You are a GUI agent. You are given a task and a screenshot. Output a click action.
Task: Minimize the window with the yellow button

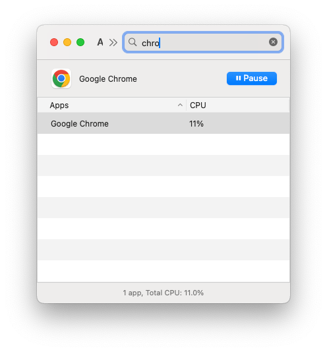(x=67, y=42)
